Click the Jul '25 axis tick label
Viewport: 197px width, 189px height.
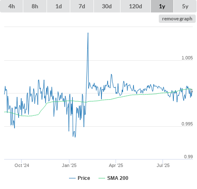[x=163, y=165]
